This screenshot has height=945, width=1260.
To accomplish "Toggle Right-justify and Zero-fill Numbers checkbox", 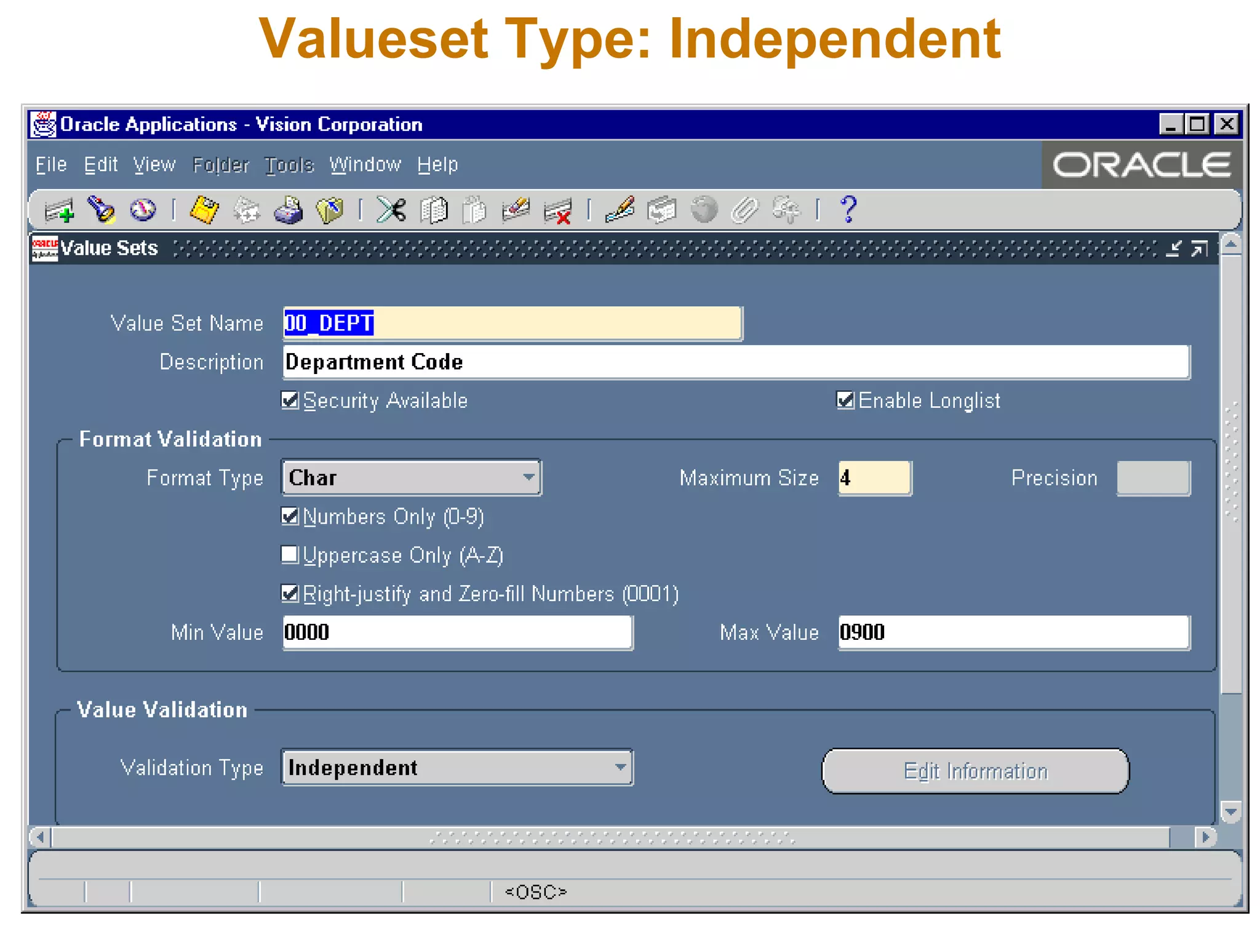I will point(290,594).
